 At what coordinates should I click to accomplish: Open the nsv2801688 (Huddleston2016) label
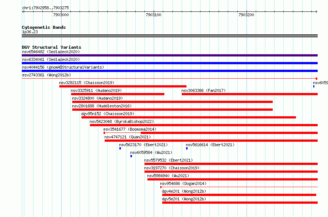pos(102,106)
